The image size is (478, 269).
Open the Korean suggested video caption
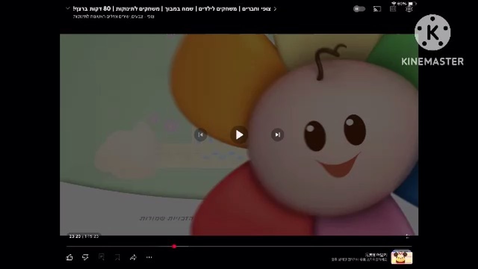pyautogui.click(x=360, y=257)
